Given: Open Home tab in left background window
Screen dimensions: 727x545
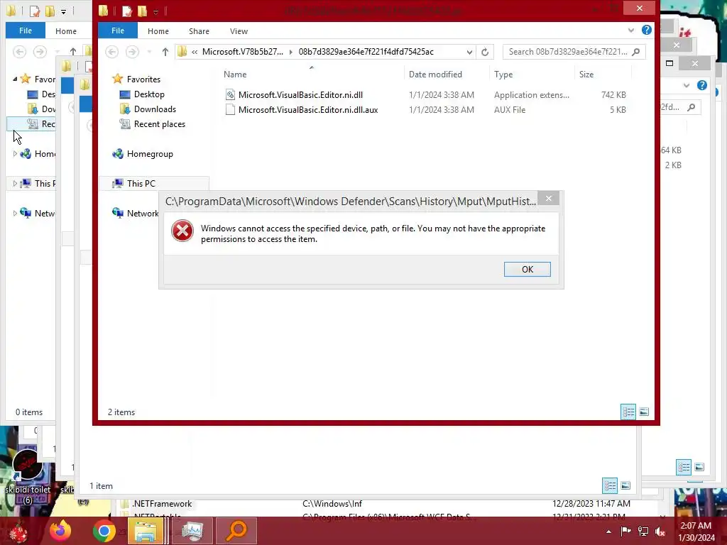Looking at the screenshot, I should coord(66,31).
